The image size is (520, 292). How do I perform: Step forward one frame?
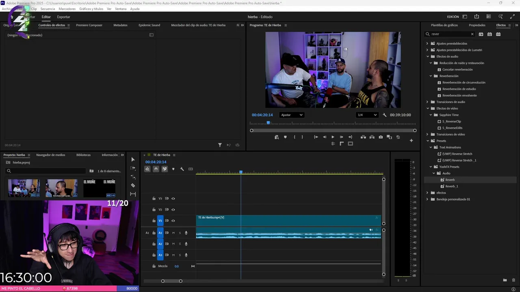[341, 137]
